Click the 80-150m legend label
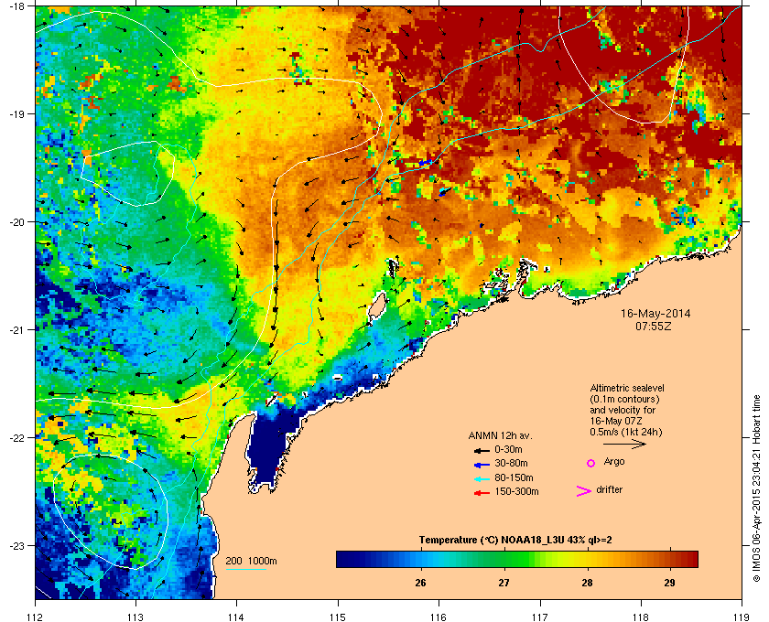 (x=514, y=477)
